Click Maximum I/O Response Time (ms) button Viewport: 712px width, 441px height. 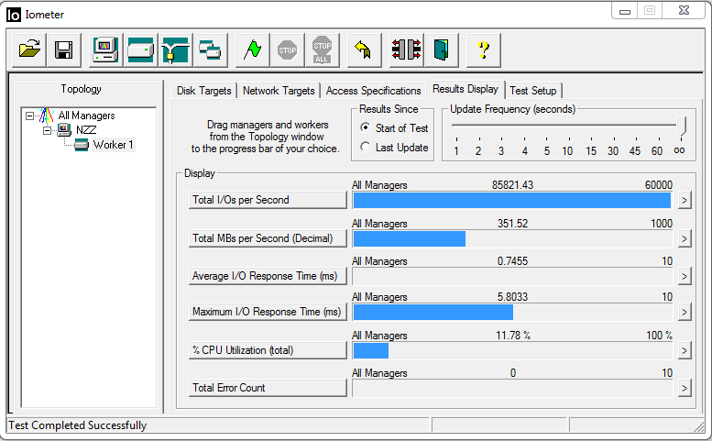pos(268,312)
